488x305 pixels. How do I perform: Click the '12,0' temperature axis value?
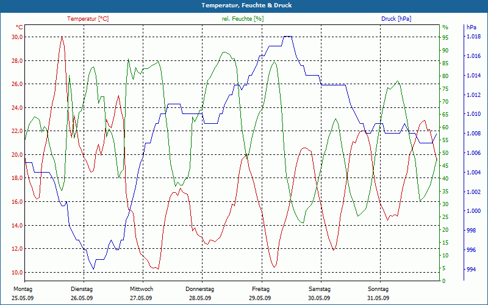coord(17,249)
